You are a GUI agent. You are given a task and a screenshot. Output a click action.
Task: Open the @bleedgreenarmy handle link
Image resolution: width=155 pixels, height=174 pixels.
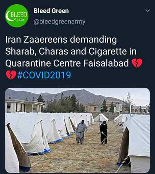click(59, 22)
